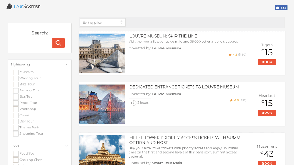Viewport: 294px width, 165px height.
Task: Click the Tiqets provider label
Action: [x=267, y=45]
